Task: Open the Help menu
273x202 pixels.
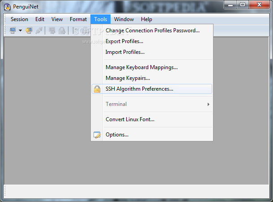Action: point(146,19)
